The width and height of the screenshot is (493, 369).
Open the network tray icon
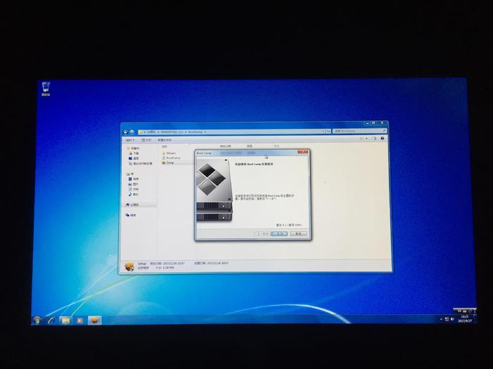tap(447, 319)
